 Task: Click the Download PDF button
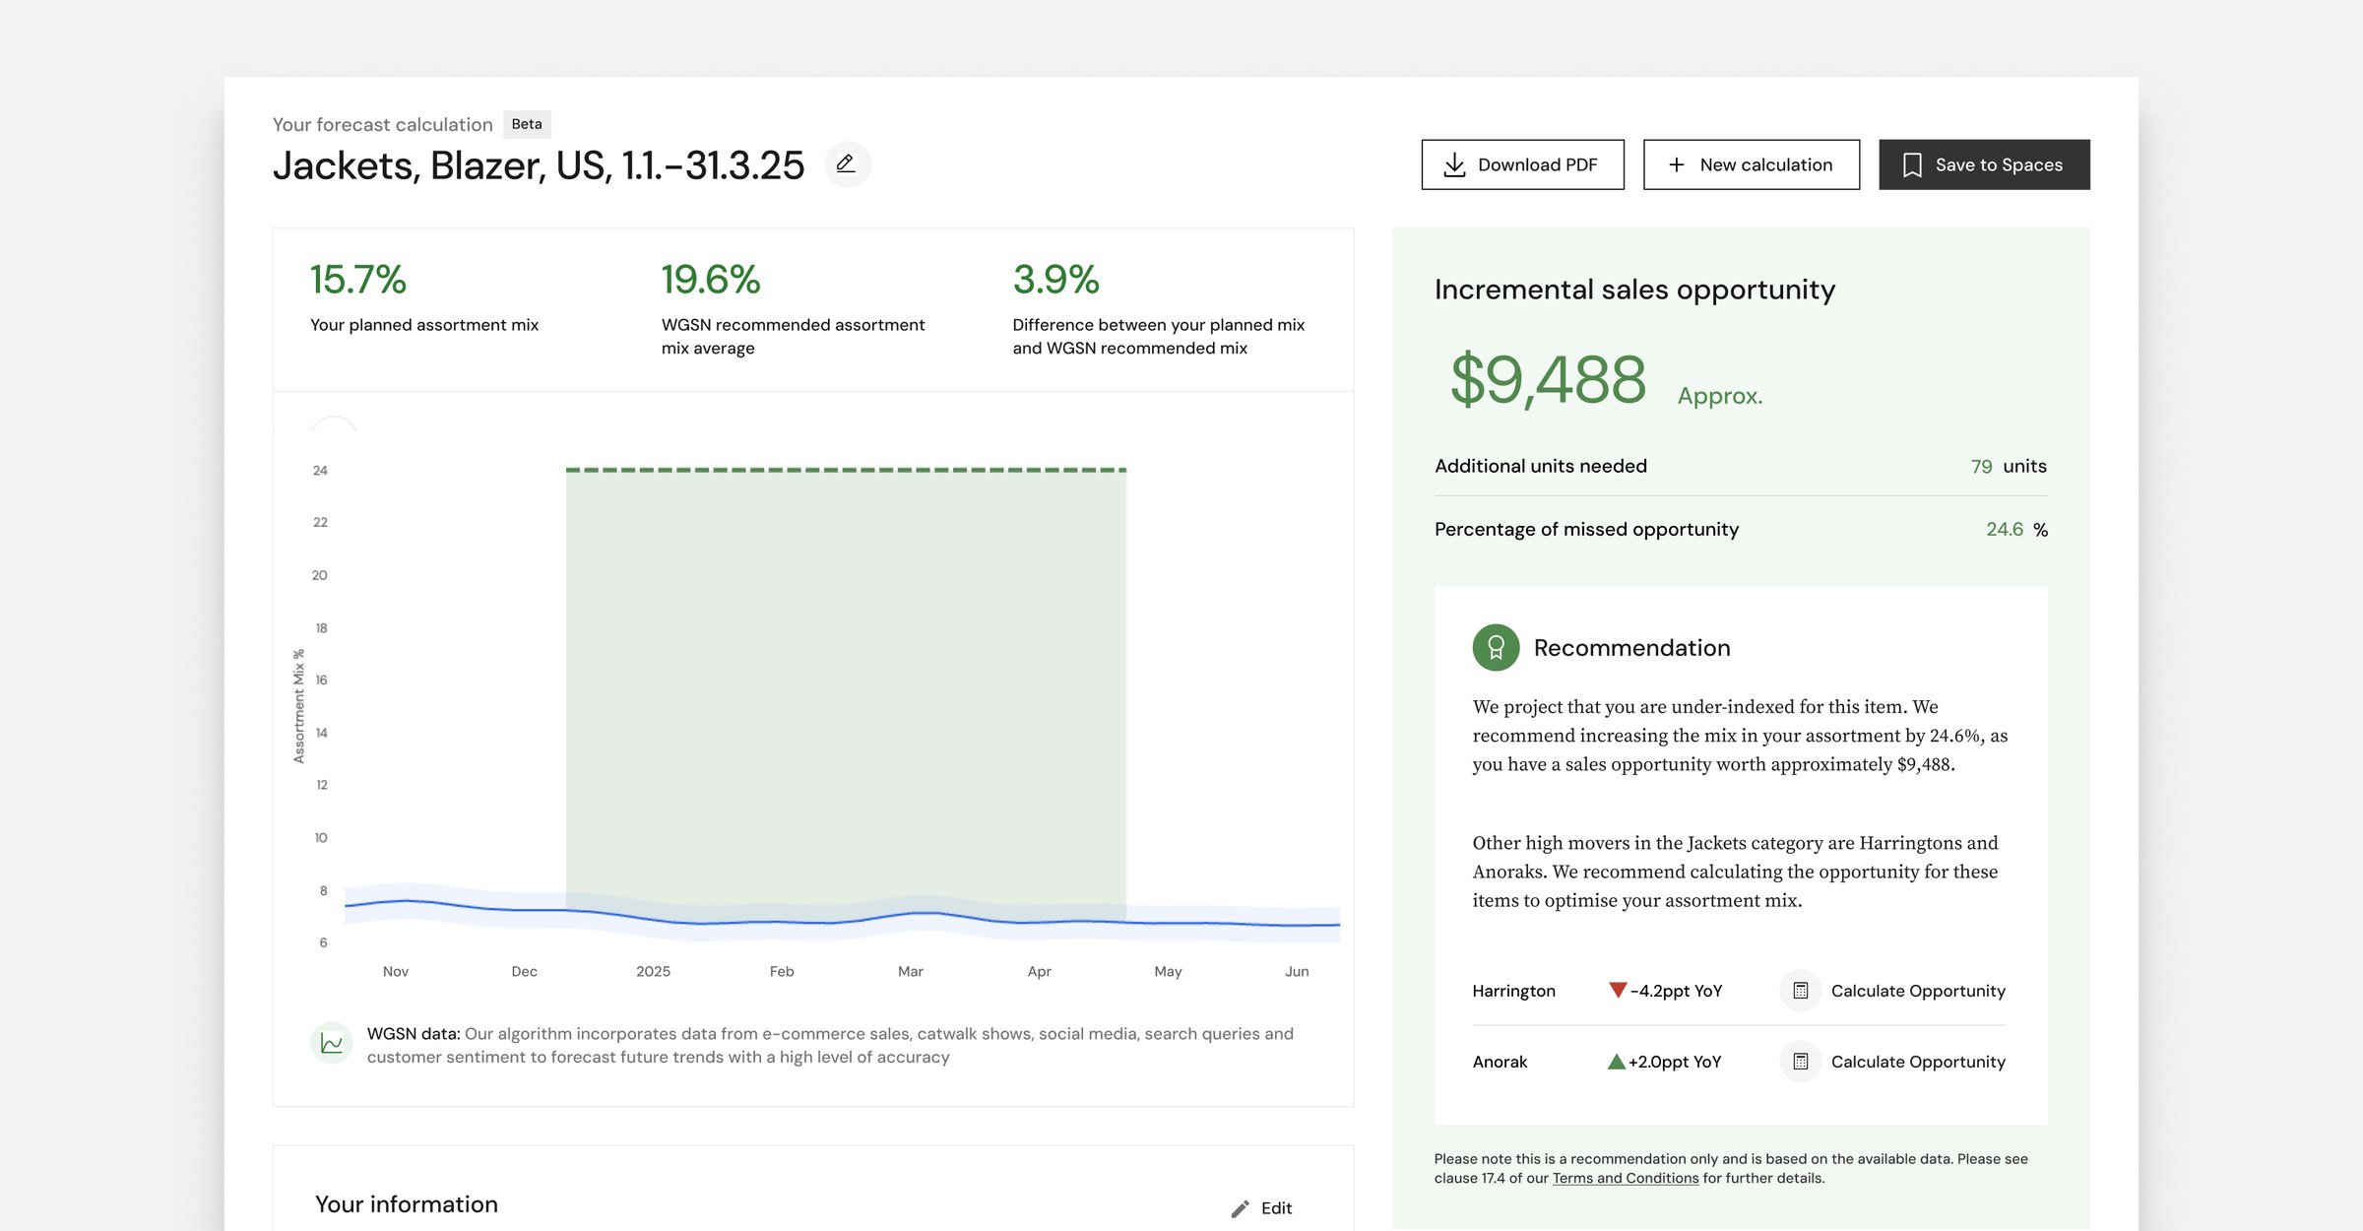pyautogui.click(x=1522, y=164)
